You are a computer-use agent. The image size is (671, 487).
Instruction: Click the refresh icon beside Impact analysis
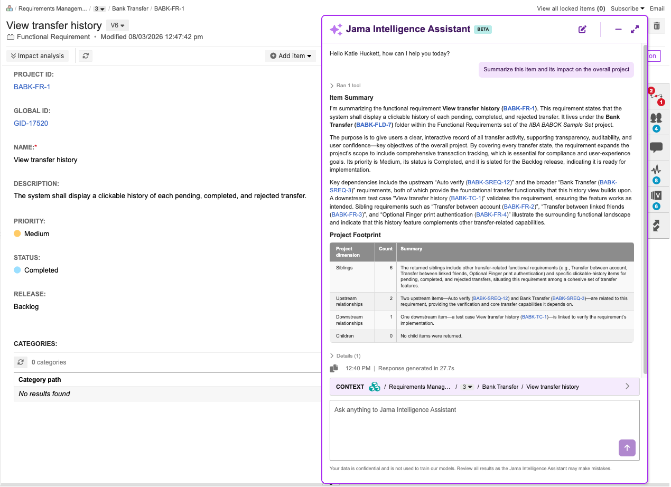[86, 55]
